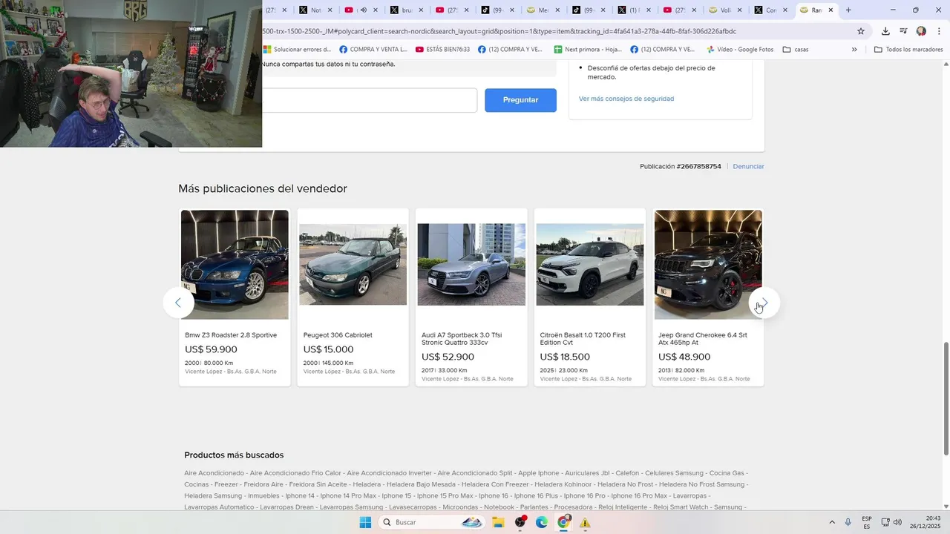The height and width of the screenshot is (534, 950).
Task: Show previous seller listings carousel arrow
Action: [178, 303]
